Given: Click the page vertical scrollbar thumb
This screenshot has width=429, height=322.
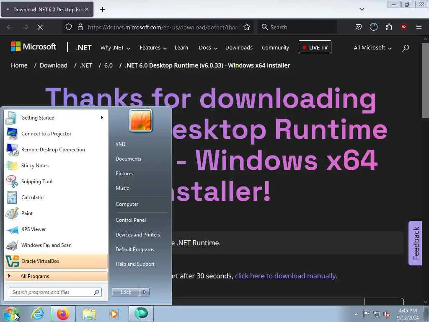Looking at the screenshot, I should coord(425,80).
